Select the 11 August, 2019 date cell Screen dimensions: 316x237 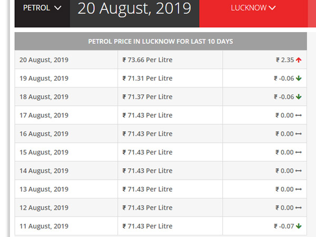coord(44,226)
